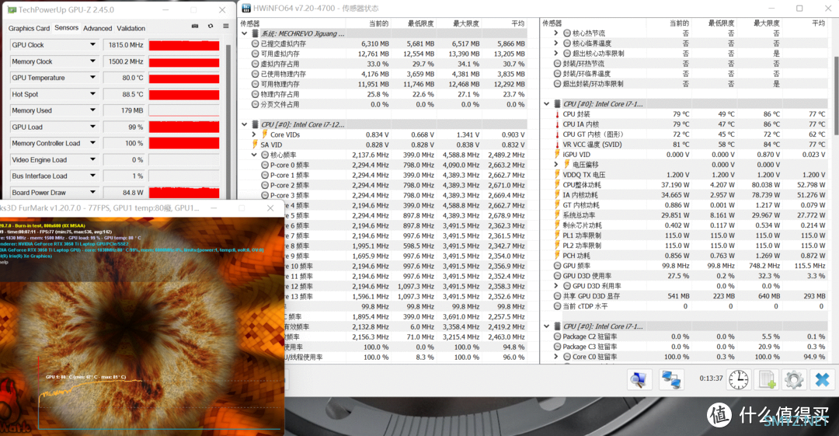Click the GPU-Z app icon in the title bar
Screen dimensions: 839x436
pos(11,9)
